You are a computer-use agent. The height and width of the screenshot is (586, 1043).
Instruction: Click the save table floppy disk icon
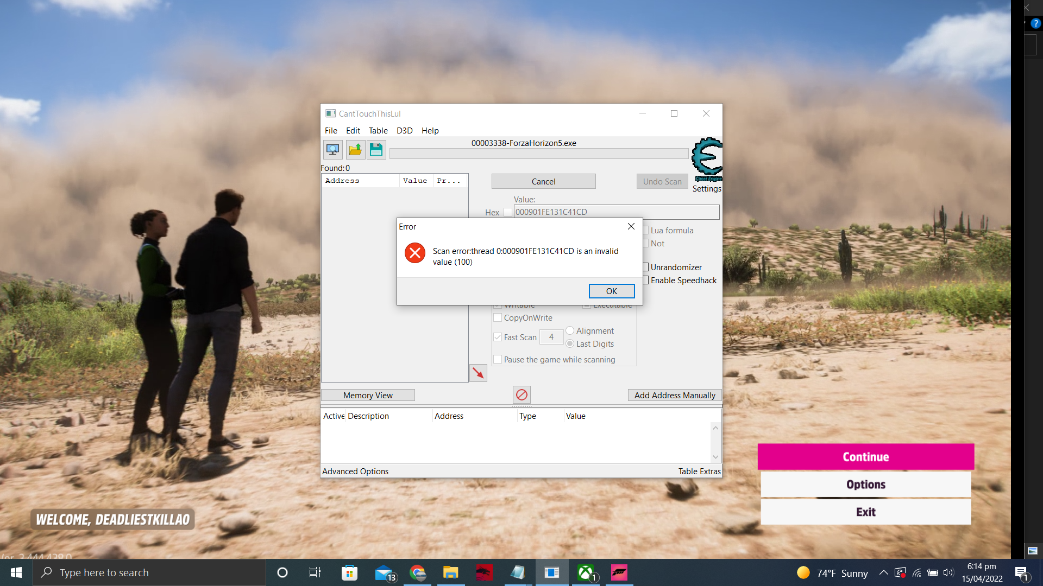click(x=376, y=149)
